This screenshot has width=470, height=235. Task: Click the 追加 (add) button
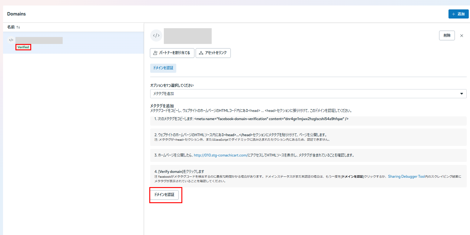coord(458,14)
